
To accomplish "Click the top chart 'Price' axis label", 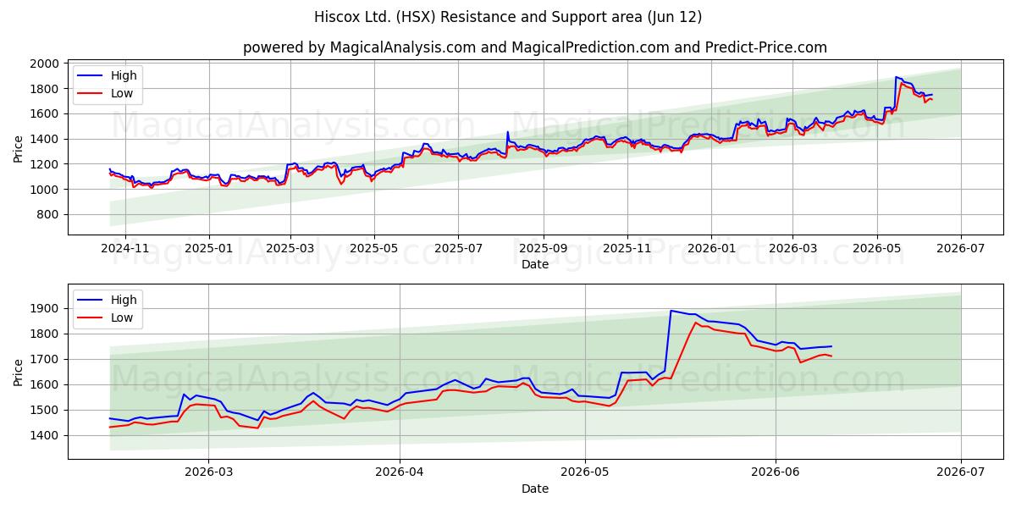I will [19, 148].
